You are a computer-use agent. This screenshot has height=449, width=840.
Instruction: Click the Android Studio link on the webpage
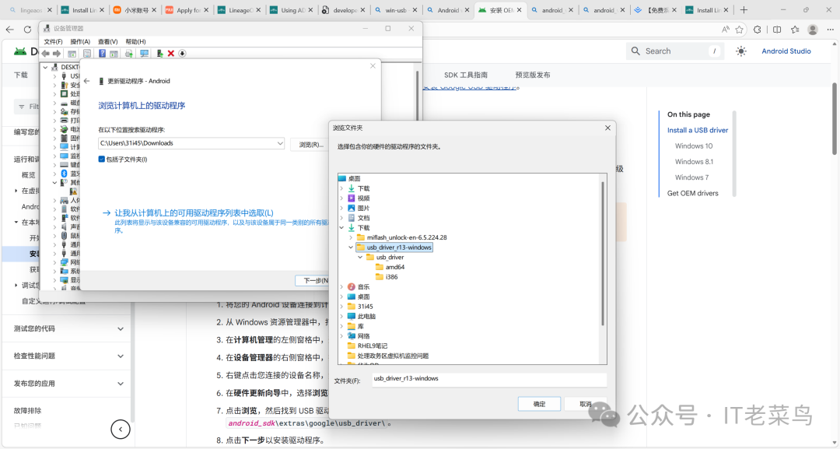[x=786, y=51]
